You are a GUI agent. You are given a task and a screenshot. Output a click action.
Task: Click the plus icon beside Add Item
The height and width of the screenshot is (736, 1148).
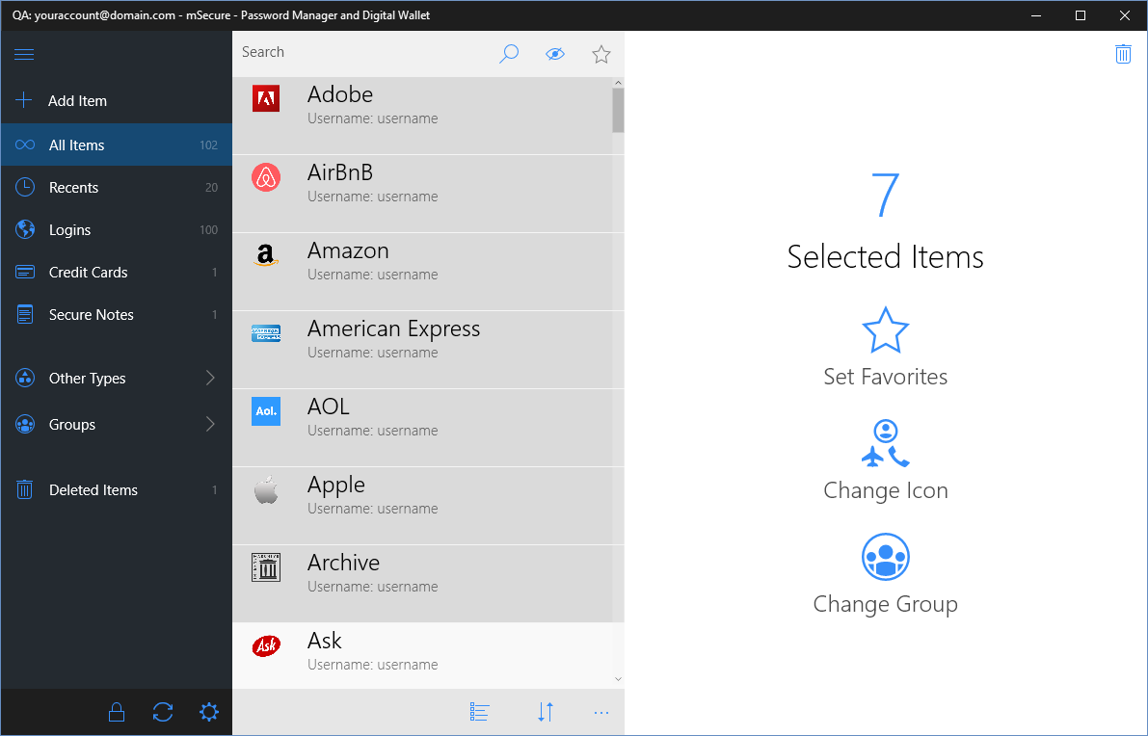[23, 100]
